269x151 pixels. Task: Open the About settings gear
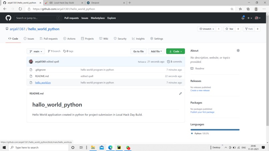point(238,51)
